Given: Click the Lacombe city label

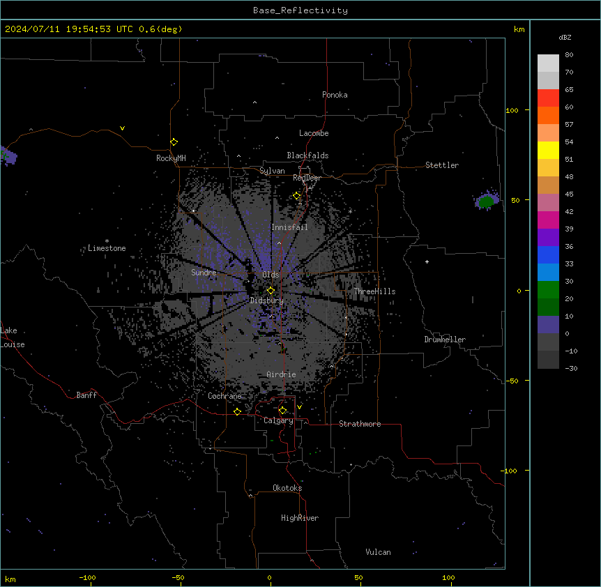Looking at the screenshot, I should point(314,133).
